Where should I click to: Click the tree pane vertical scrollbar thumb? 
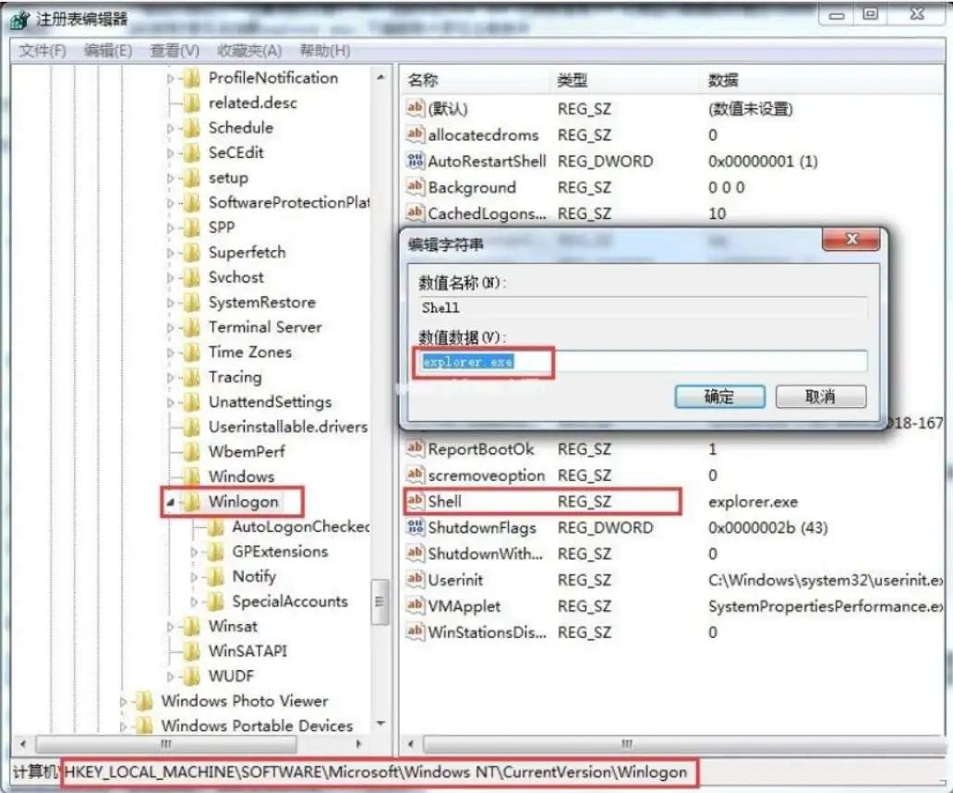pos(380,602)
